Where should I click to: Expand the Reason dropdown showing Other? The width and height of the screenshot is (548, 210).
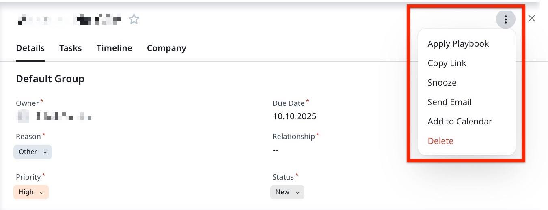32,152
